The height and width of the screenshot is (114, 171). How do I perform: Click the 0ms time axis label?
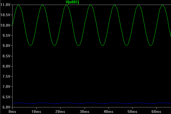click(x=12, y=112)
